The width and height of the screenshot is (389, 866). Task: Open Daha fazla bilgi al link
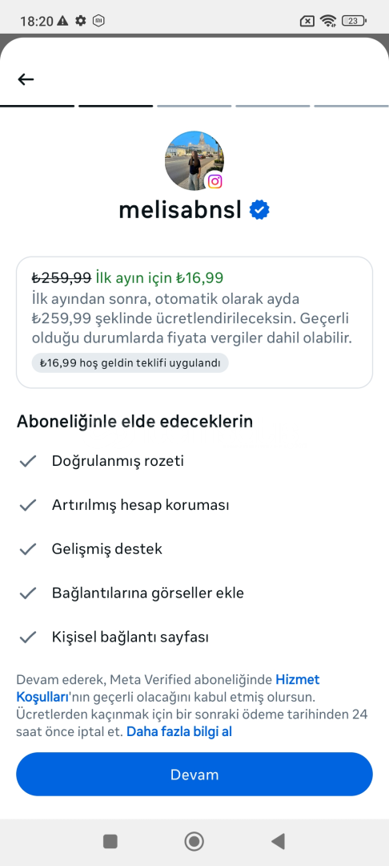pos(179,732)
